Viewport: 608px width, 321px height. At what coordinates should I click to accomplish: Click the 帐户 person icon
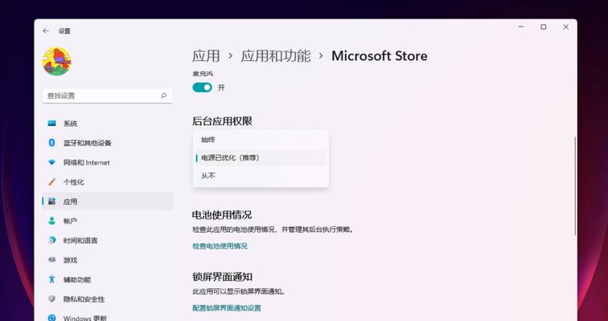tap(51, 221)
